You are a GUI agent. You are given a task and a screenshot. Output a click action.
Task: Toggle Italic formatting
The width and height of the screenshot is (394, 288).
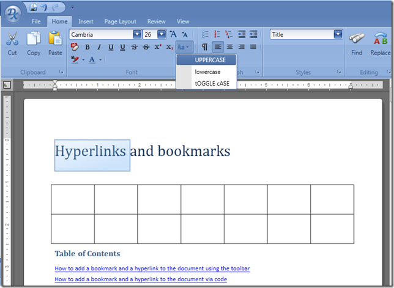(x=99, y=47)
